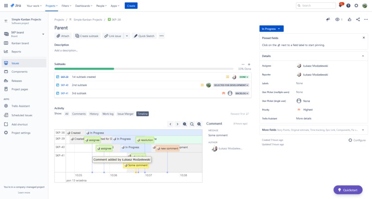Change SKP-41 Backlog status dropdown
Image resolution: width=372 pixels, height=199 pixels.
coord(242,94)
